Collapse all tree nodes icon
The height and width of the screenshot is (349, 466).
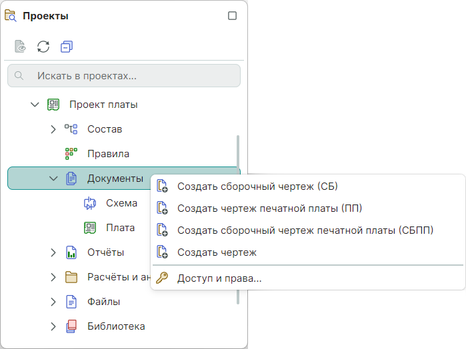pyautogui.click(x=67, y=47)
